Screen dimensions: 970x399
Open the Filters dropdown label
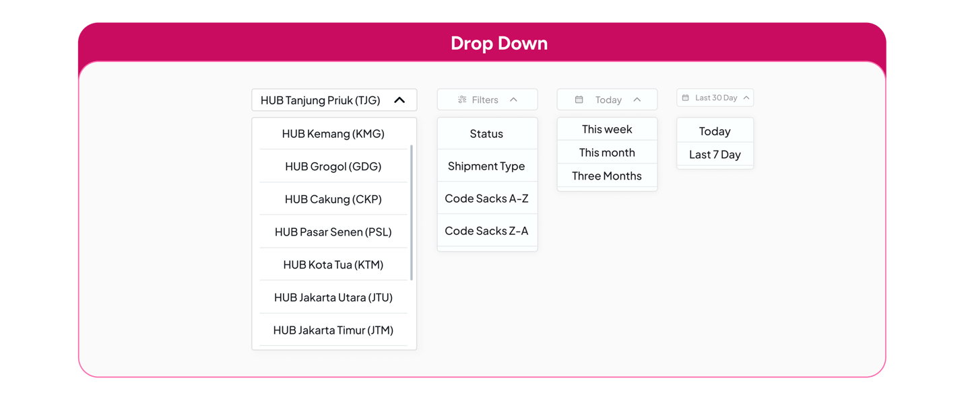pos(485,100)
